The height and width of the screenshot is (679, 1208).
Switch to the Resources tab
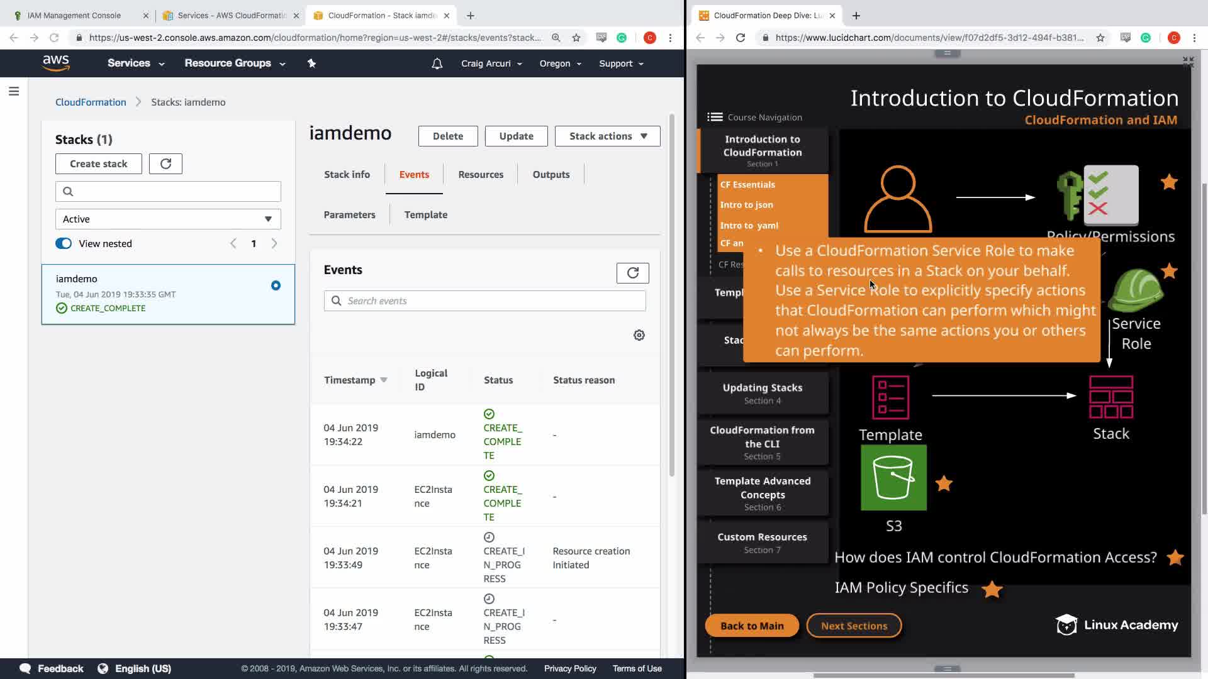[x=481, y=174]
